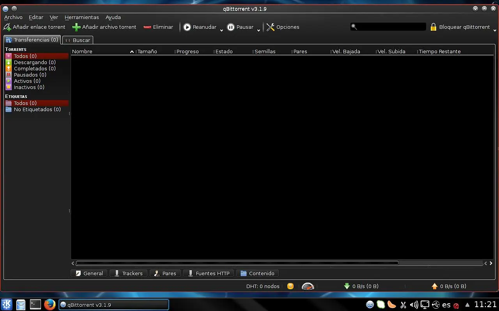Screen dimensions: 499x311
Task: Launch Firefox from the taskbar
Action: [x=50, y=304]
